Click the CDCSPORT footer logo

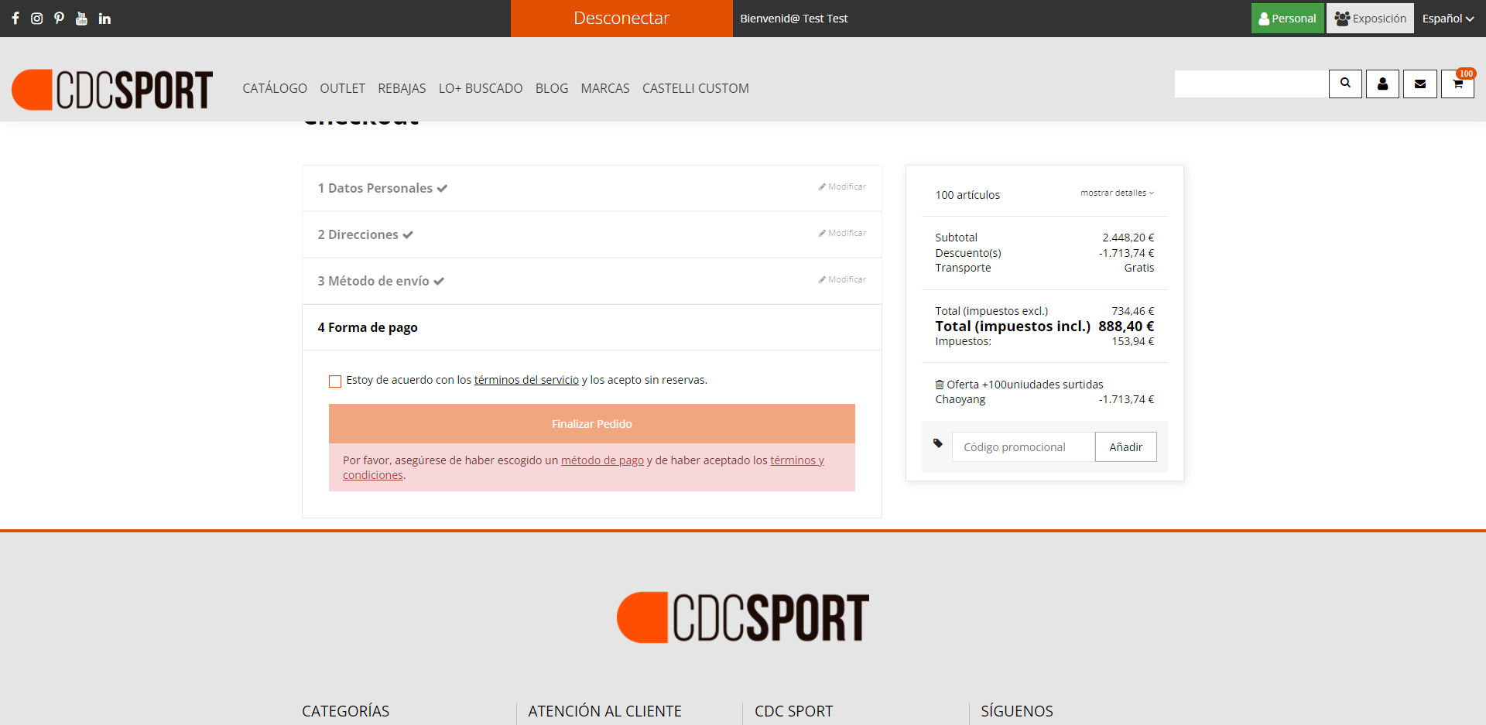coord(743,617)
